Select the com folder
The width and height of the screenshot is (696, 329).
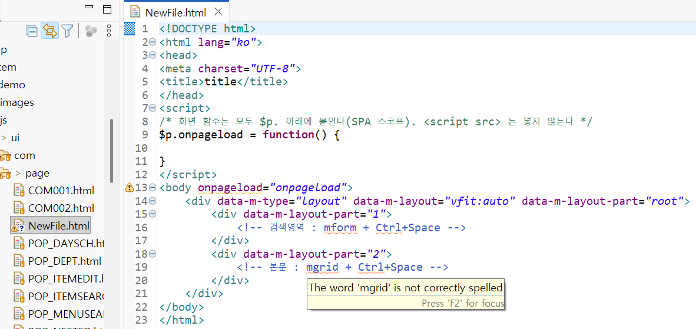click(x=24, y=155)
